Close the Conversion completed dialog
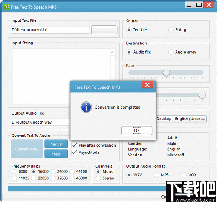Viewport: 217px width, 202px height. [147, 85]
